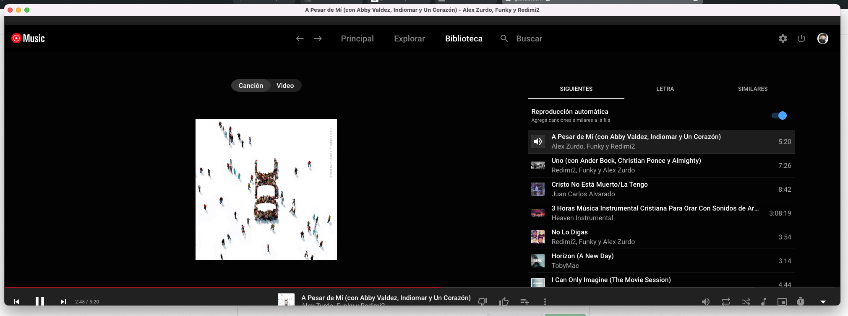Play 'Horizon (A New Day)' from queue
The image size is (848, 316).
point(661,261)
